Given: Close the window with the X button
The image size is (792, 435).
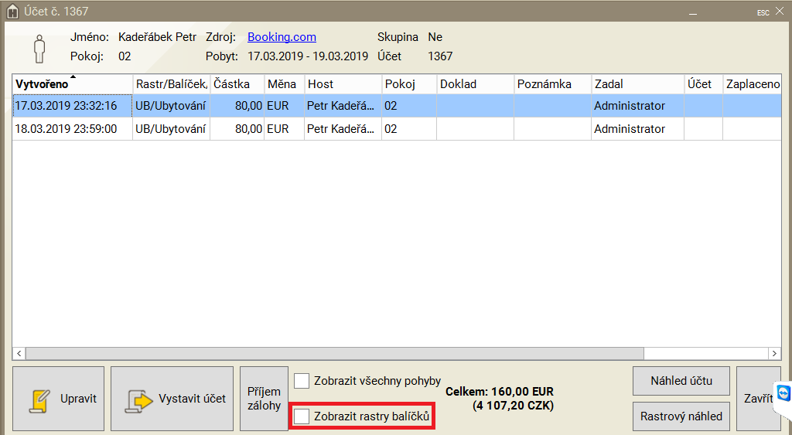Looking at the screenshot, I should (780, 12).
